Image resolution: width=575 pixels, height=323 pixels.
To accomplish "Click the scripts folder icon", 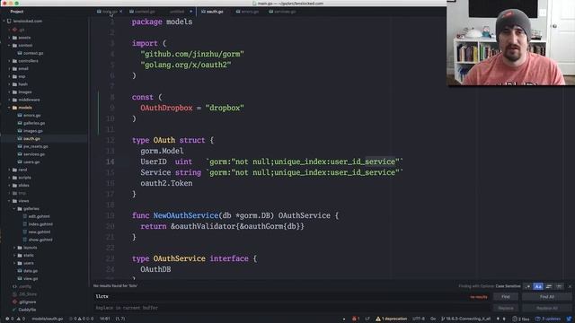I will point(14,178).
